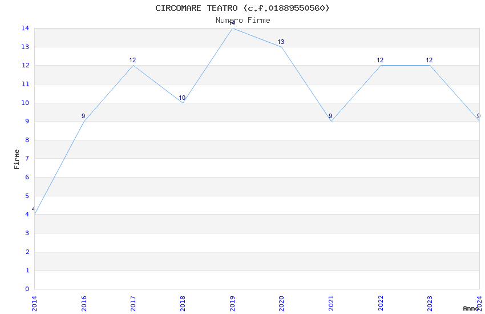Click the y-axis tick value 6
Screen dimensions: 485x314
(27, 177)
